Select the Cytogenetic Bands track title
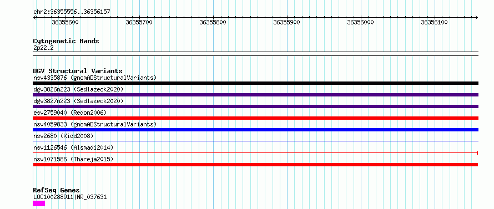Screen dimensions: 494x209 point(66,41)
